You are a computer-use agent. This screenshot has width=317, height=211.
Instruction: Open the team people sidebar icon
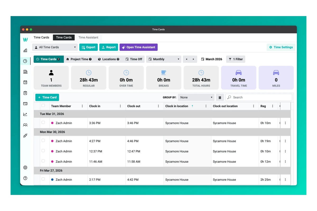(x=25, y=125)
